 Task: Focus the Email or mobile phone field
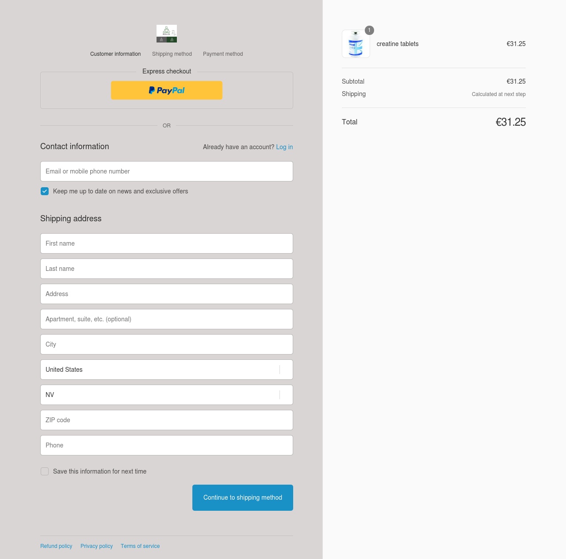click(167, 171)
